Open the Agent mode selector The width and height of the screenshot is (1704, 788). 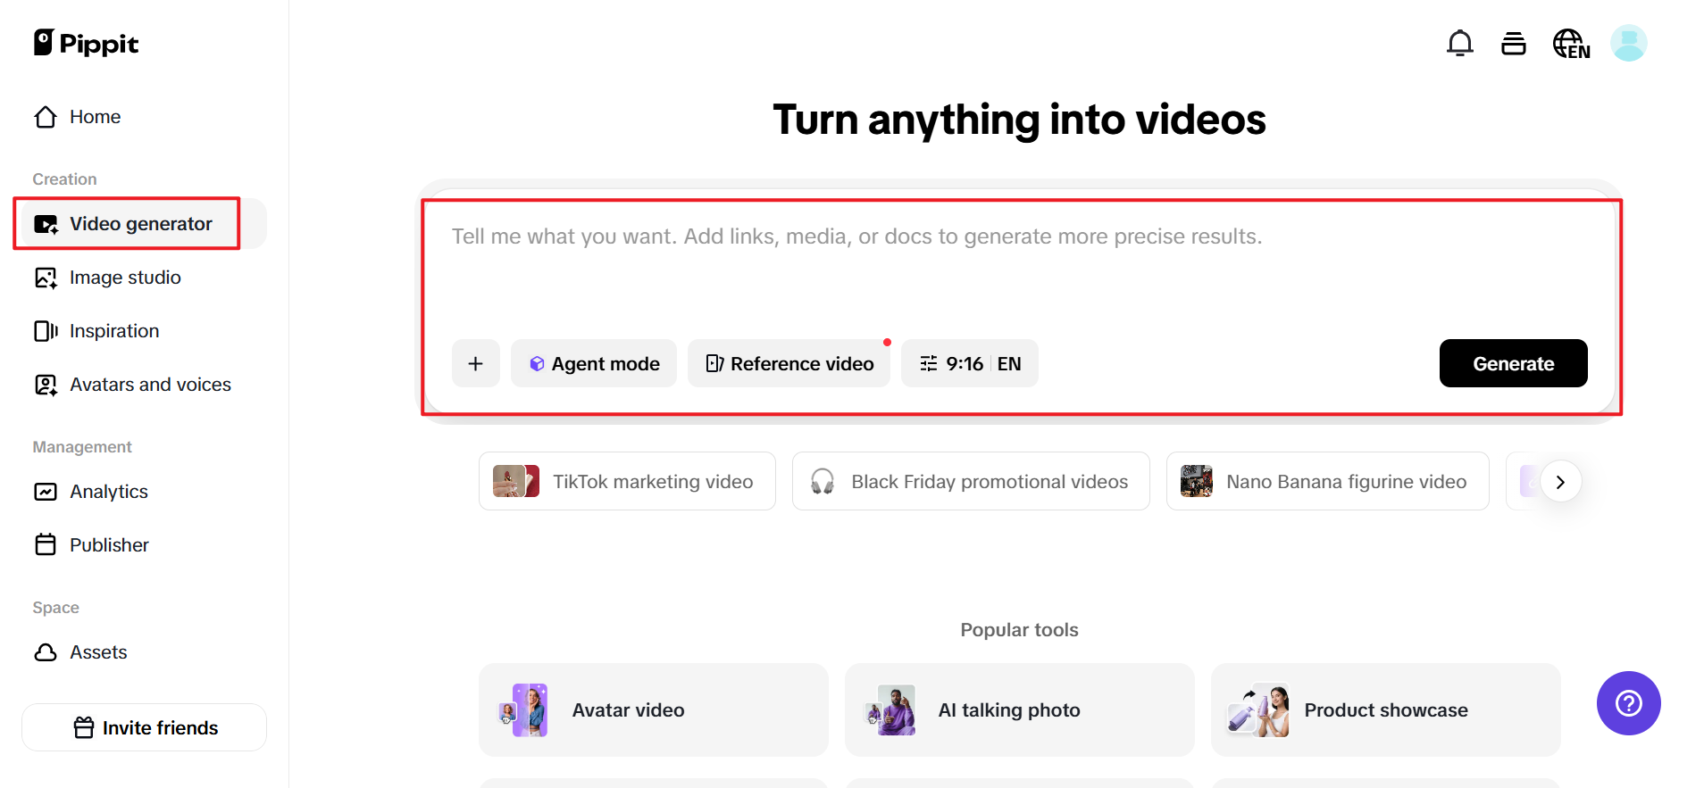click(x=594, y=363)
